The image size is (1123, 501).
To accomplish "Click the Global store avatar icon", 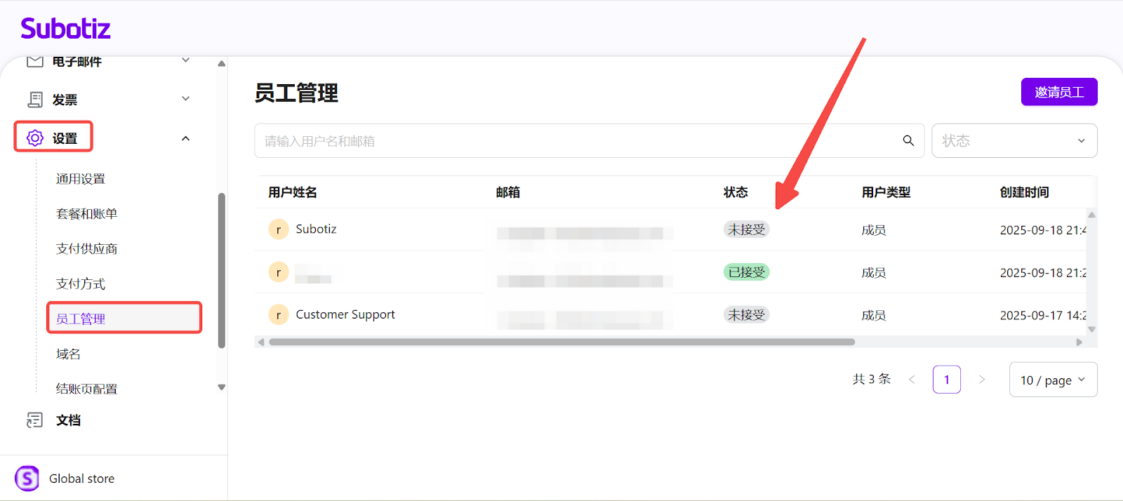I will tap(27, 479).
